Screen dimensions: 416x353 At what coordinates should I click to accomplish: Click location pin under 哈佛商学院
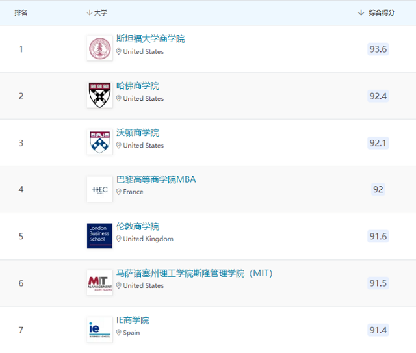(118, 98)
